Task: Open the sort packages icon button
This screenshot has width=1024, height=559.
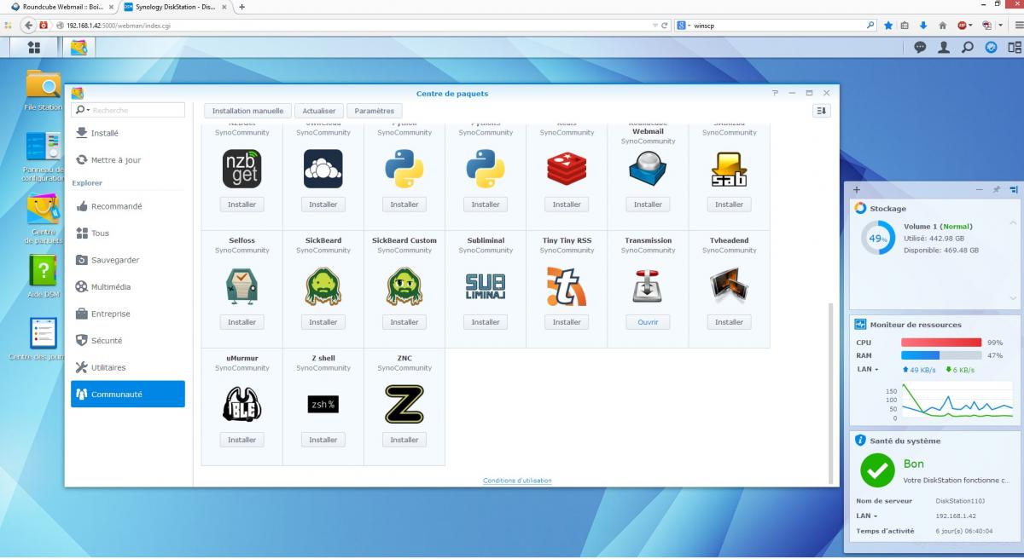Action: 822,111
